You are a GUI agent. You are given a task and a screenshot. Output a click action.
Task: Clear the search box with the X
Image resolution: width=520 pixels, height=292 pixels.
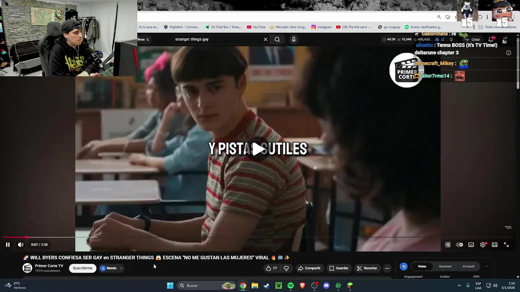266,39
